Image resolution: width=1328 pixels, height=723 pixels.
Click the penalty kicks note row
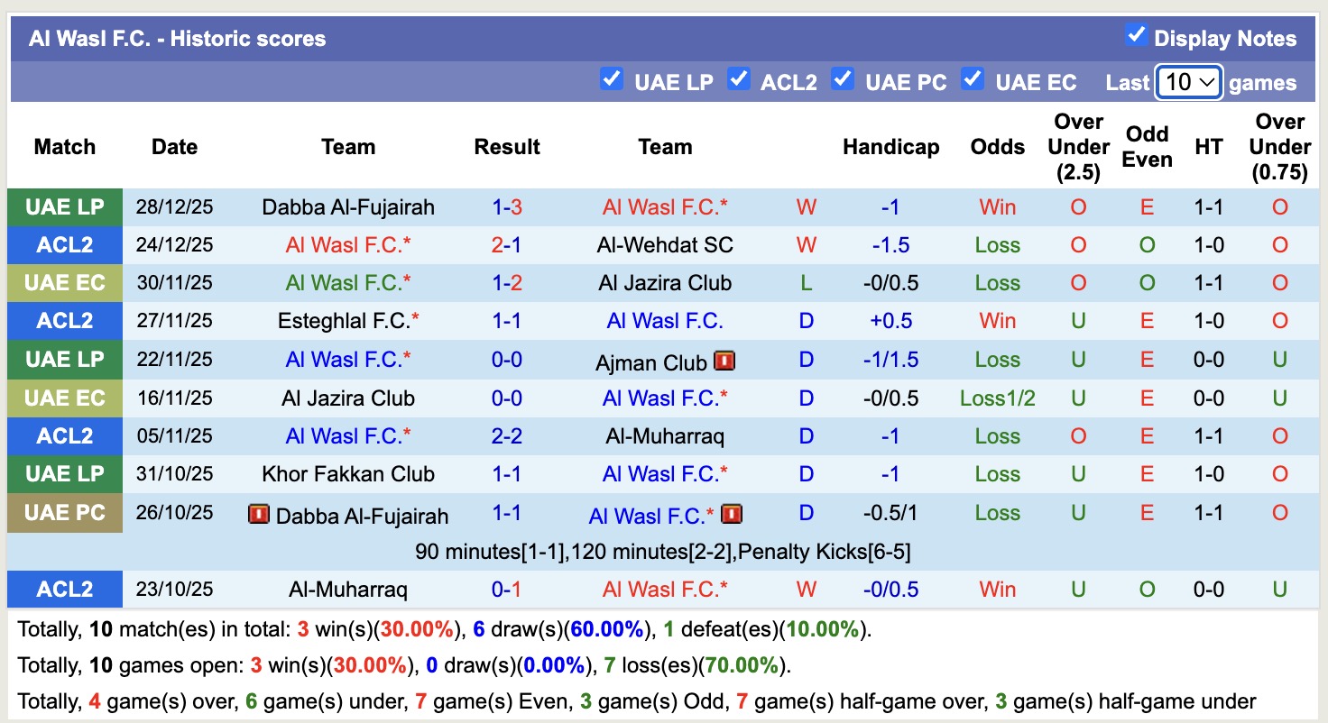[x=664, y=551]
